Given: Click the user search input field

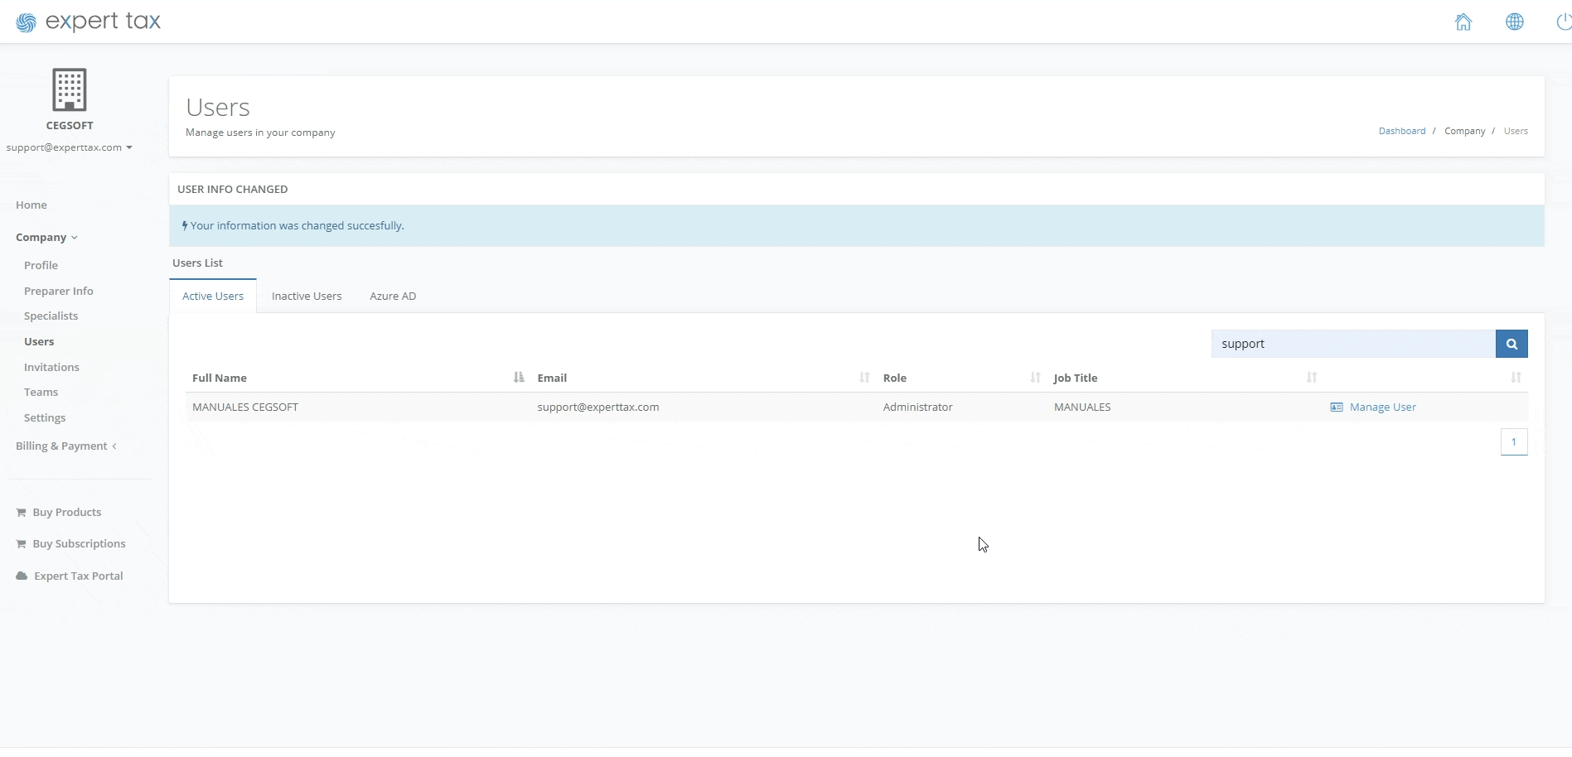Looking at the screenshot, I should [1352, 344].
